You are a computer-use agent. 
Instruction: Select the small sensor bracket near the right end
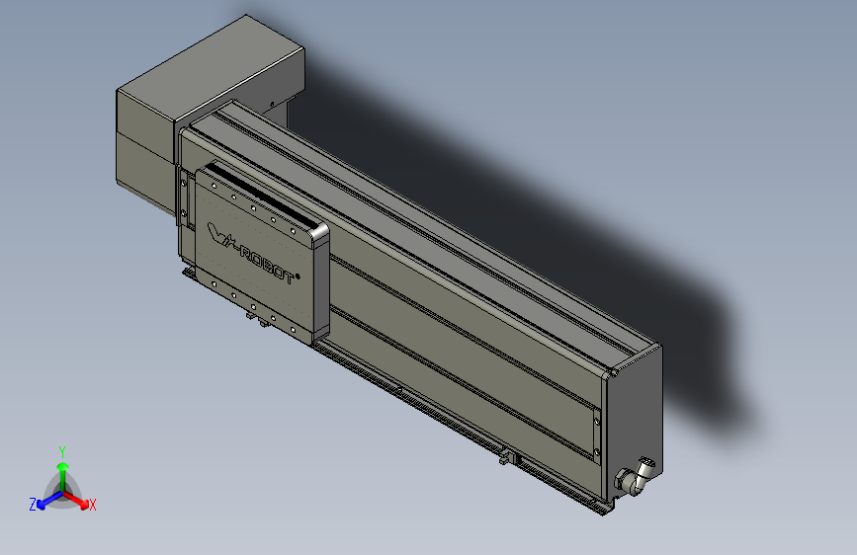click(x=508, y=458)
